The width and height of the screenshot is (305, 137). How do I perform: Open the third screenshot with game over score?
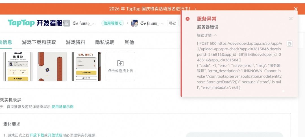coord(86,67)
